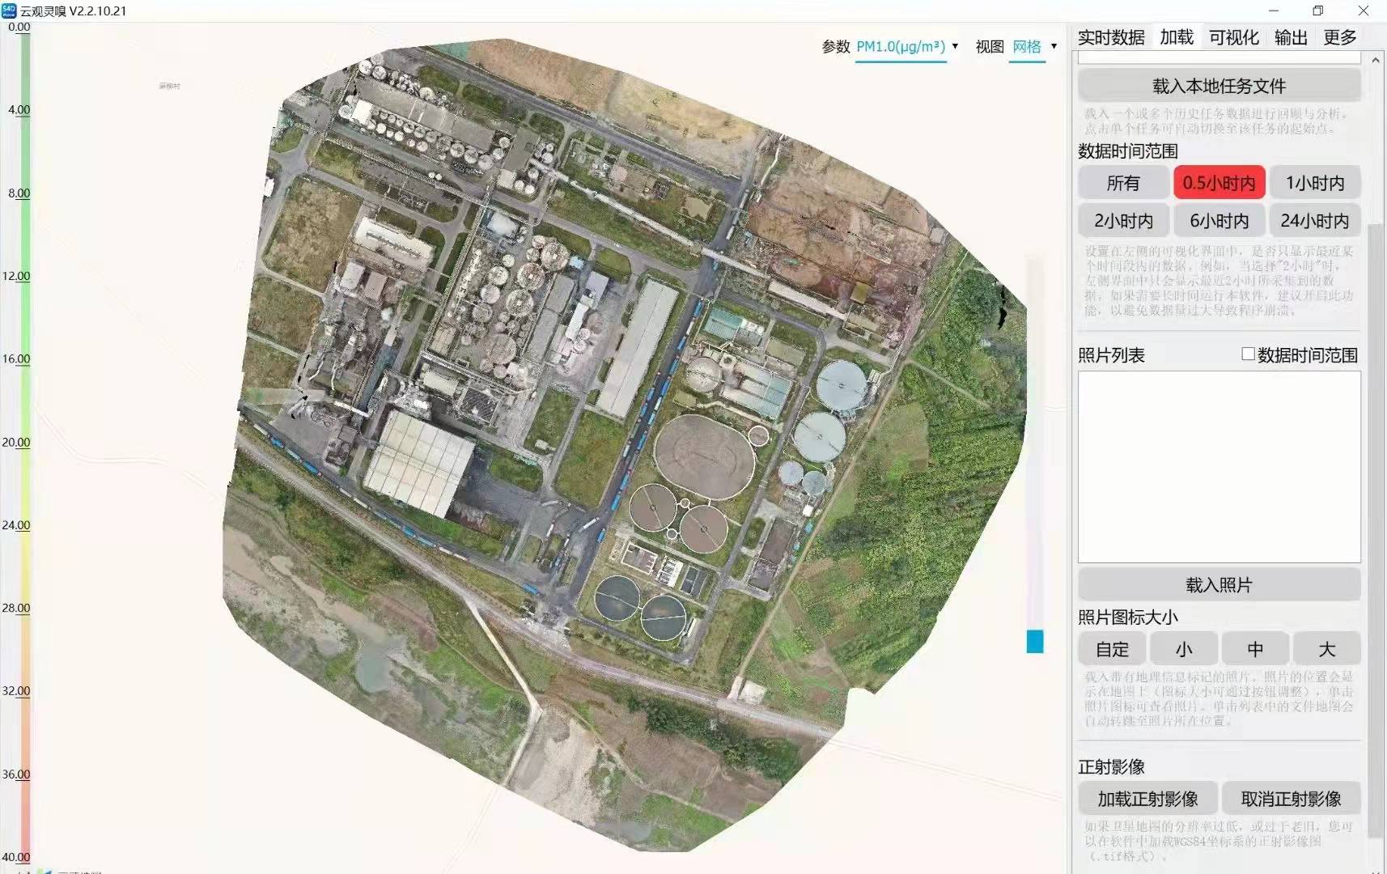Open the 更多 tab
The image size is (1387, 874).
(1339, 37)
